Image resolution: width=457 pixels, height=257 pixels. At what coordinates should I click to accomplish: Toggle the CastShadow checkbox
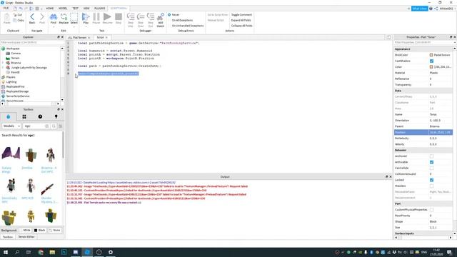click(431, 61)
